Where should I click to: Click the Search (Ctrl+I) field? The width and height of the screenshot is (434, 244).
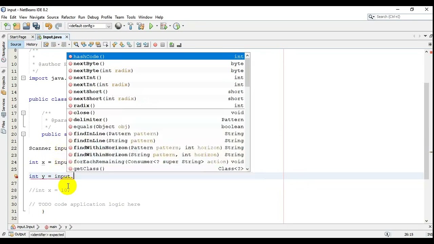point(400,17)
